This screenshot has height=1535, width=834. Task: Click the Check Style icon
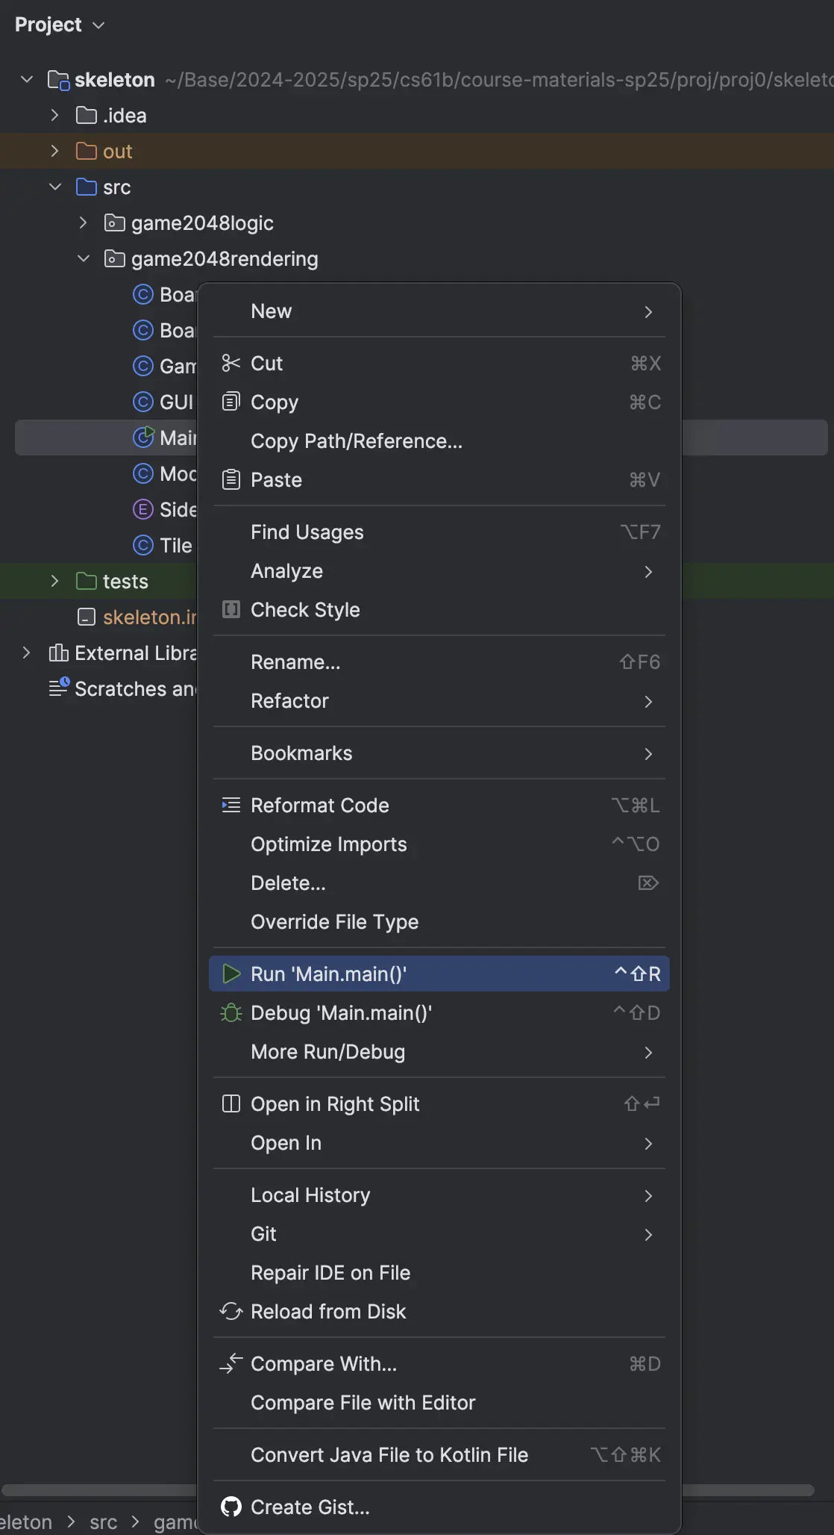(231, 610)
